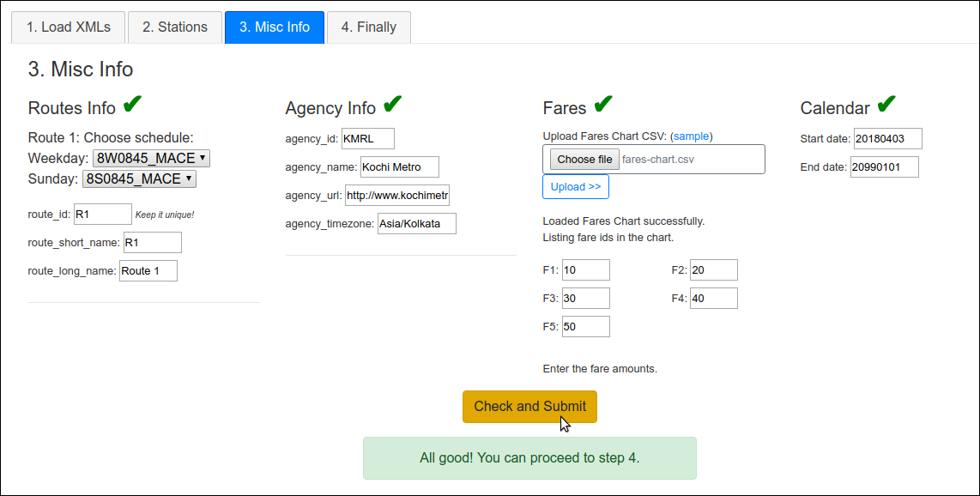Screen dimensions: 980x496
Task: Click the route_id input field
Action: click(103, 215)
